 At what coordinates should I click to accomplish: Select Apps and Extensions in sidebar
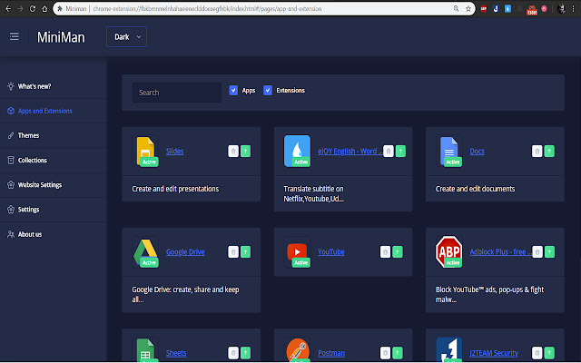(x=44, y=111)
